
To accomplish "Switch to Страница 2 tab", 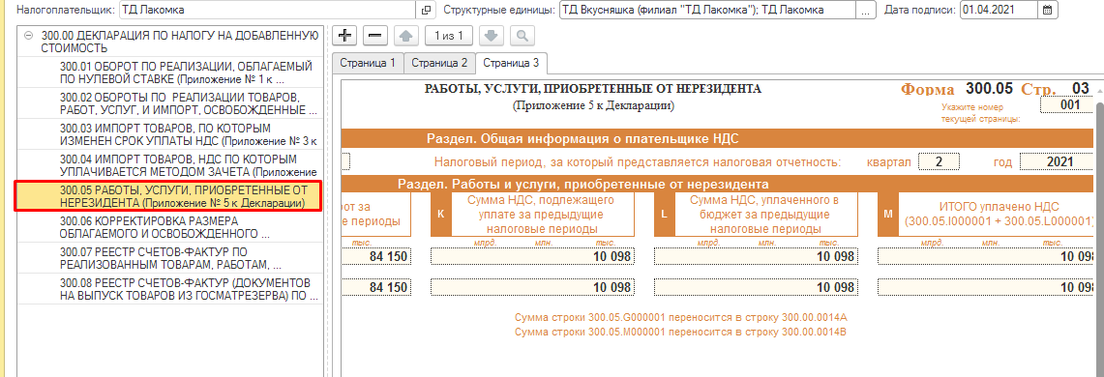I will point(440,63).
